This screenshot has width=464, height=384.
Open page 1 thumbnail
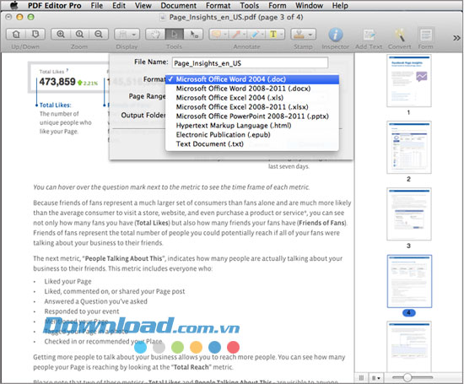coord(409,80)
